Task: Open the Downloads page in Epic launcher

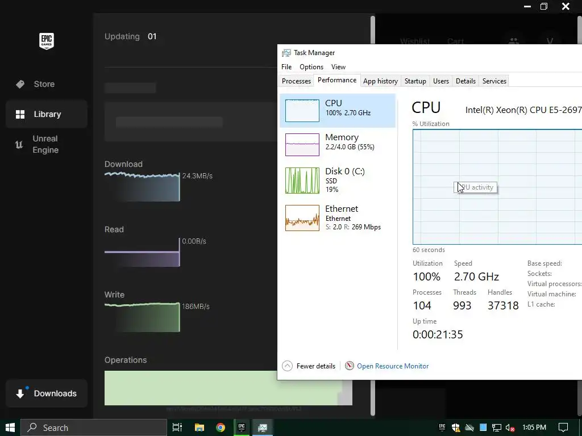Action: click(47, 393)
